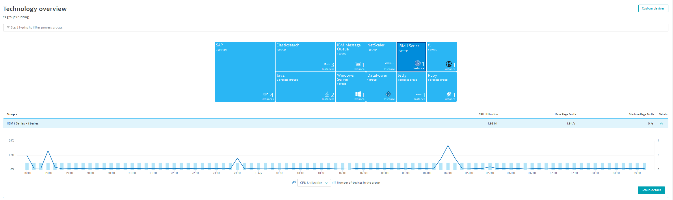Select the IBM i Series tile title
The height and width of the screenshot is (200, 673).
click(x=409, y=46)
